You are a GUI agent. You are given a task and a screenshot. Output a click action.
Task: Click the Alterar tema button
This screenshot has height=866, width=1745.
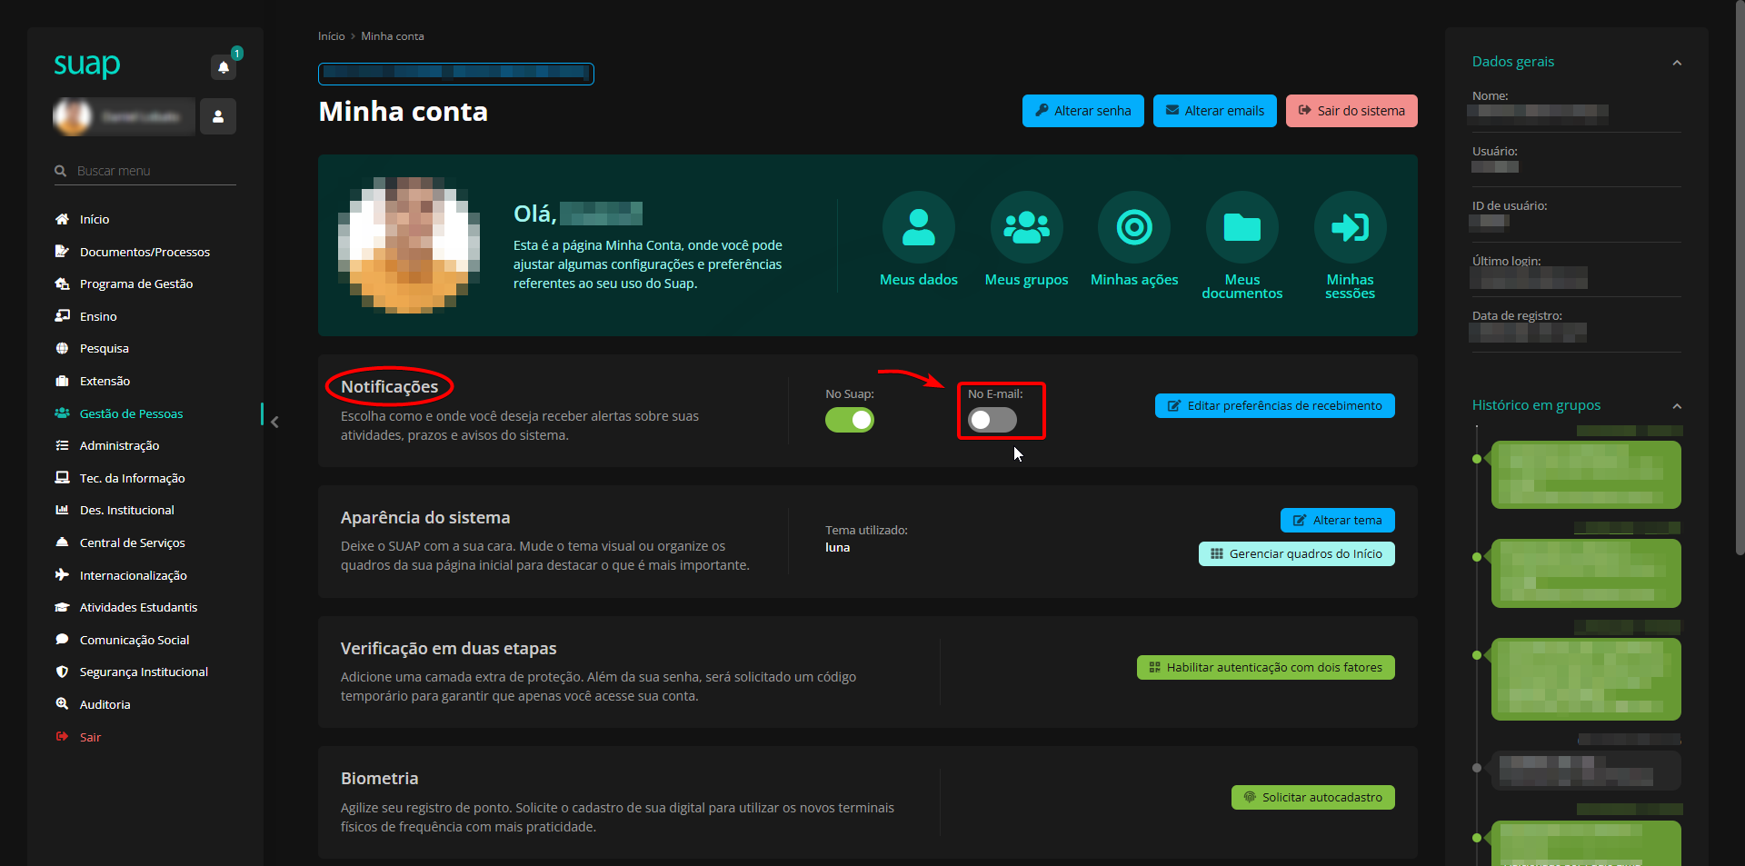tap(1338, 521)
